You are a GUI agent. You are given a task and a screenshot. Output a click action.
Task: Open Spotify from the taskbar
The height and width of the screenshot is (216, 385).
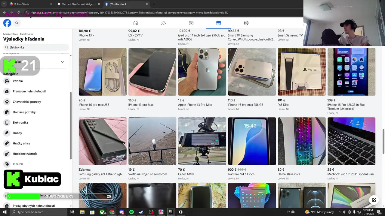(131, 212)
